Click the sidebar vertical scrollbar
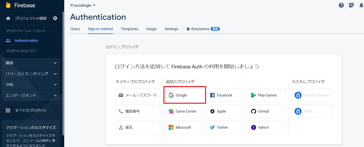364x147 pixels. [x=63, y=73]
